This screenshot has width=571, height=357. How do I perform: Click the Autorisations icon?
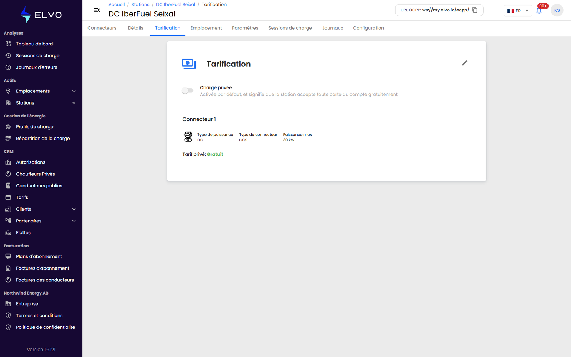click(8, 162)
